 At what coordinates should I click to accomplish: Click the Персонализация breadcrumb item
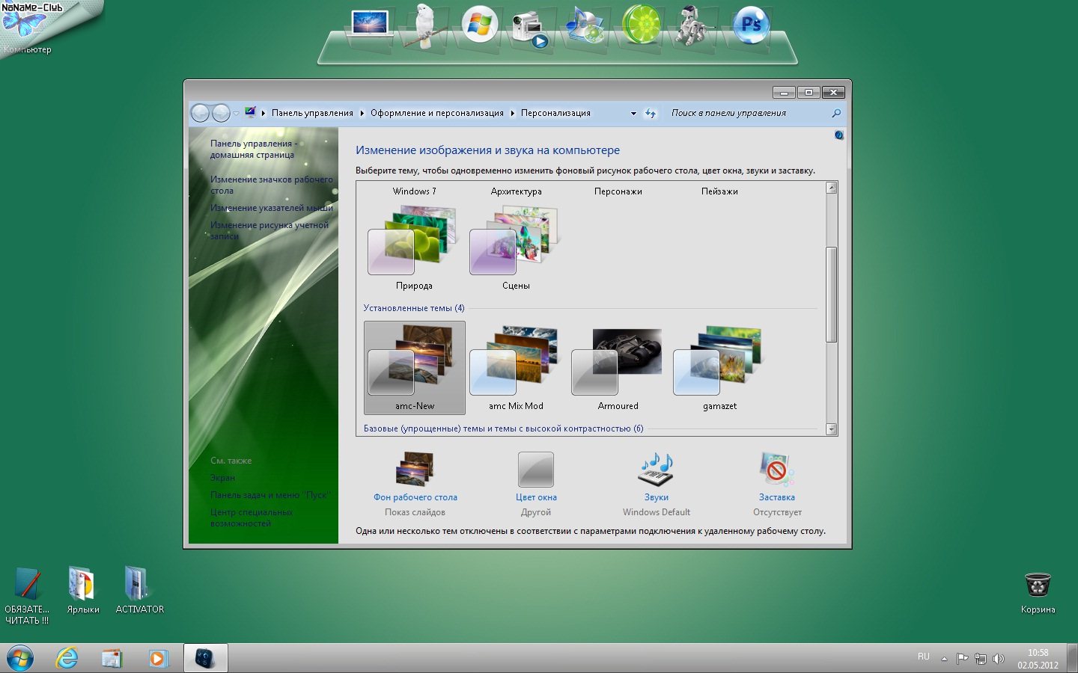point(555,113)
